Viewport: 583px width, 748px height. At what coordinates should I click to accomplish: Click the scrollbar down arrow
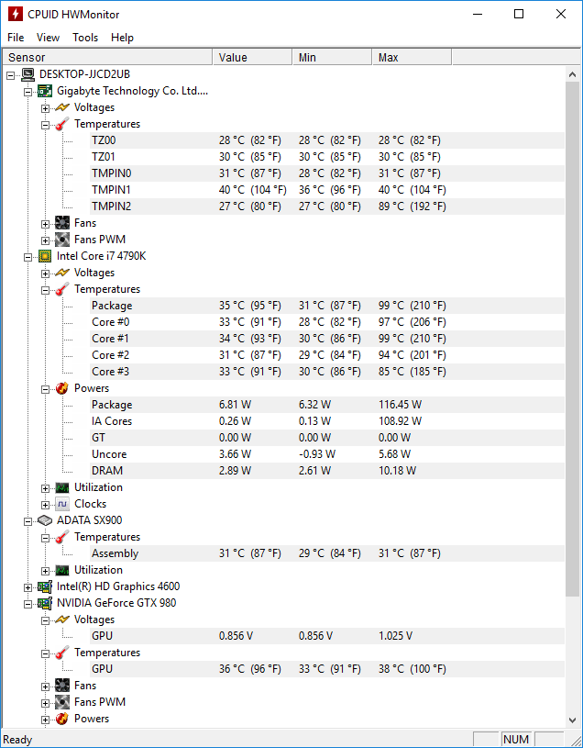click(573, 720)
